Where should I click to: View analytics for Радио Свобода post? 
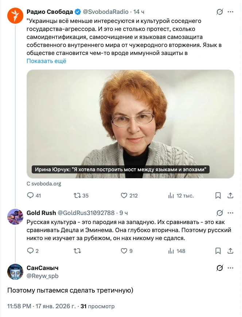pyautogui.click(x=171, y=196)
